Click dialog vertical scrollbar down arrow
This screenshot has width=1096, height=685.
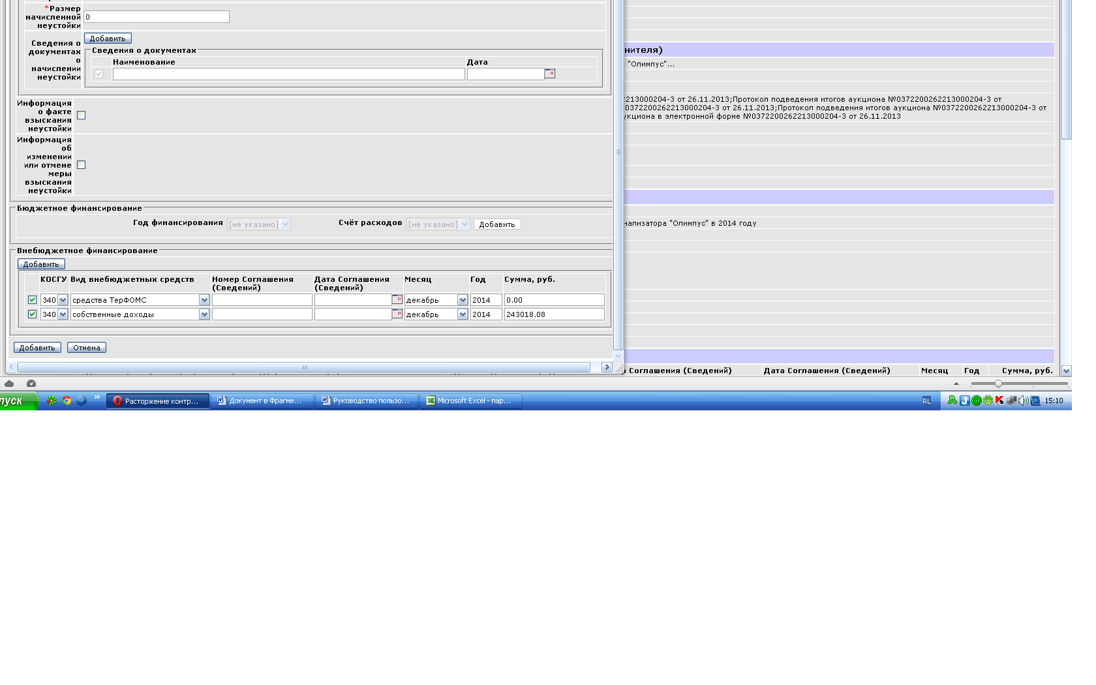coord(618,356)
